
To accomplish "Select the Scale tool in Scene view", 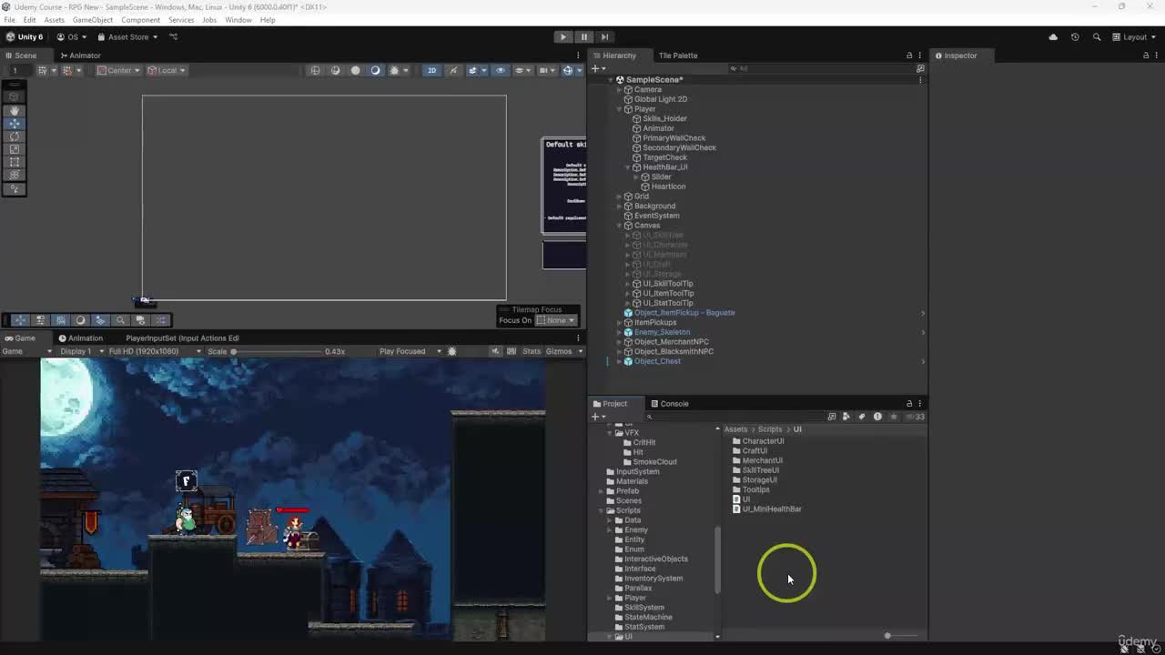I will click(x=15, y=149).
